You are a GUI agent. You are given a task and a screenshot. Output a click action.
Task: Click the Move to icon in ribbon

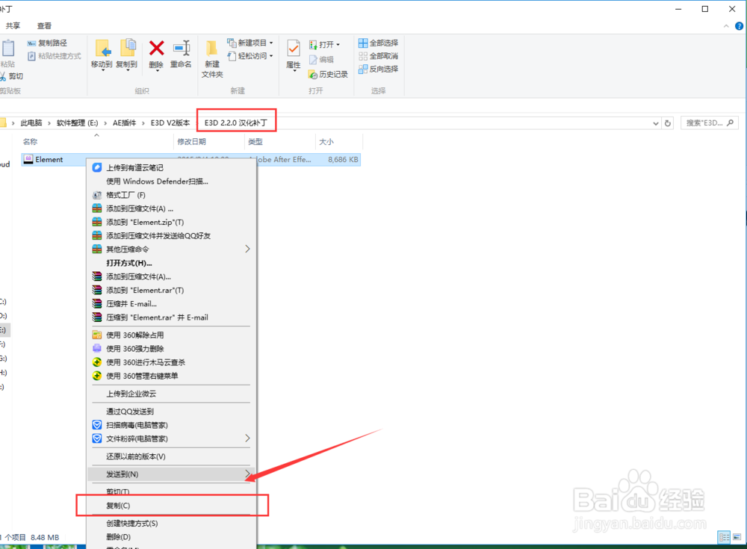pos(102,54)
